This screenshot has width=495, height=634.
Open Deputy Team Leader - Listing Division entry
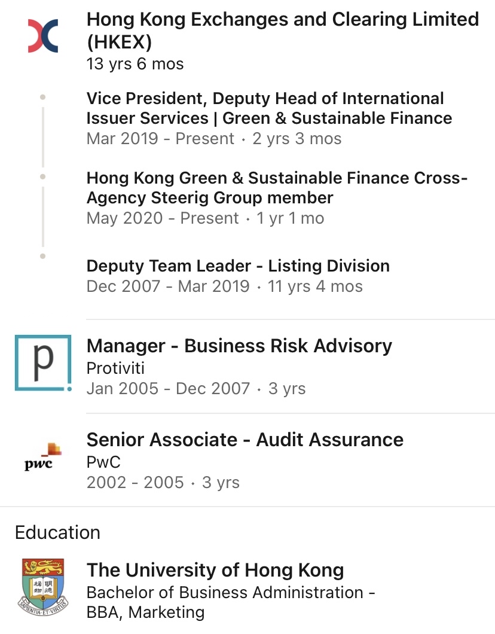238,266
